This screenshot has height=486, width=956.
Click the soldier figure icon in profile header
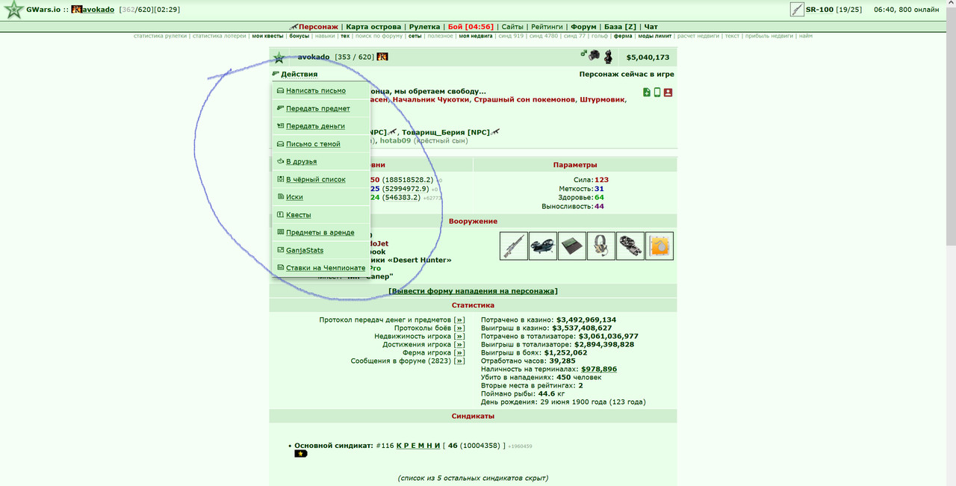(x=609, y=56)
